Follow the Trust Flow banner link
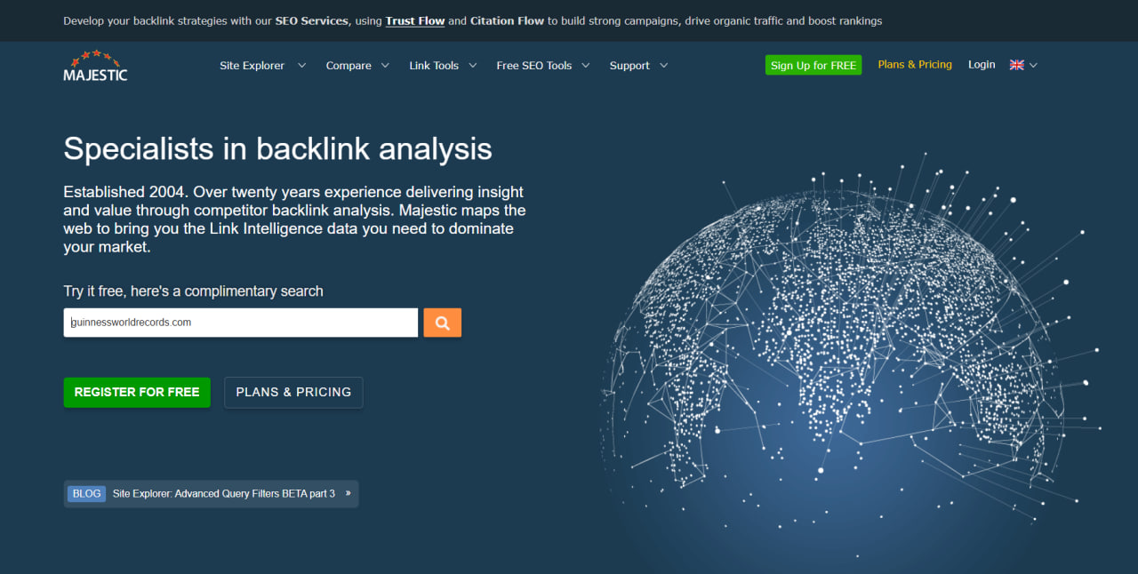 (415, 20)
